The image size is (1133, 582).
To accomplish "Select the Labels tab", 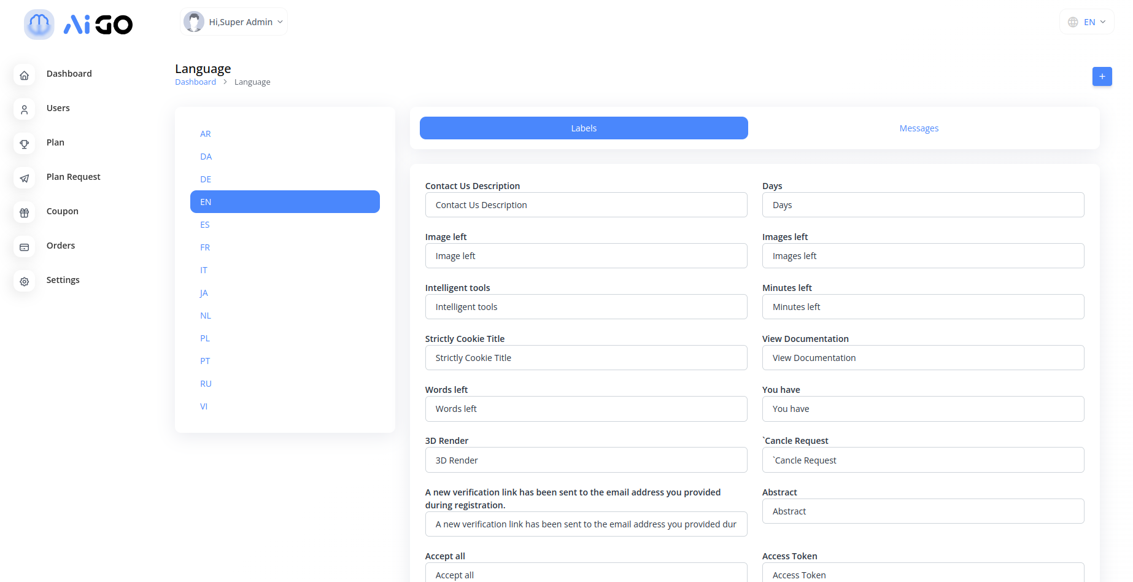I will click(x=583, y=128).
